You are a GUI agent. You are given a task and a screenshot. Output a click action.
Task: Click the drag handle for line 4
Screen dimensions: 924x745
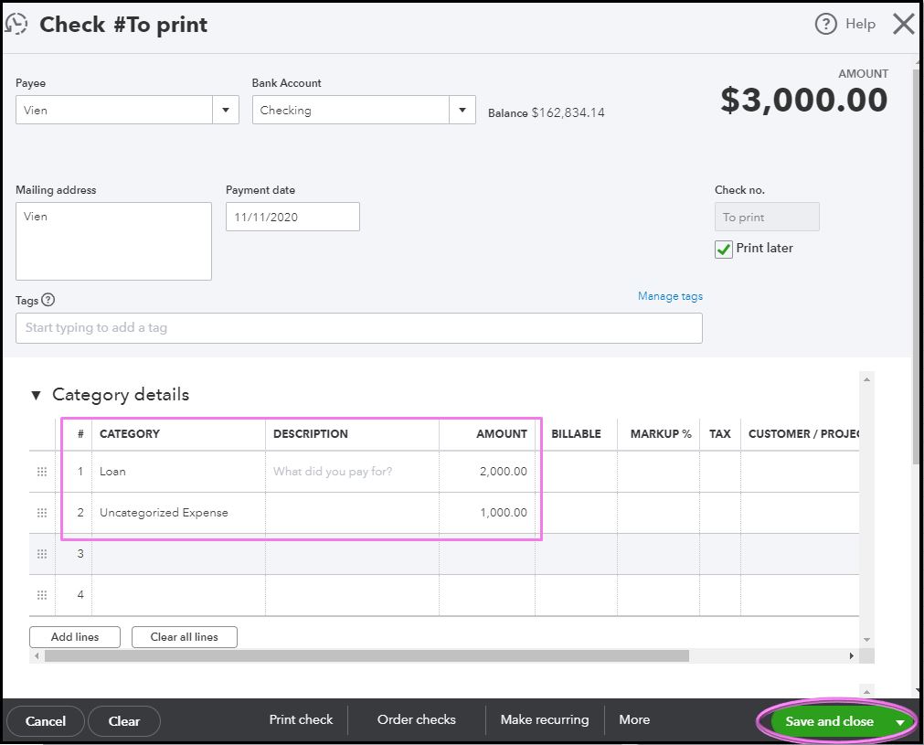pos(42,595)
